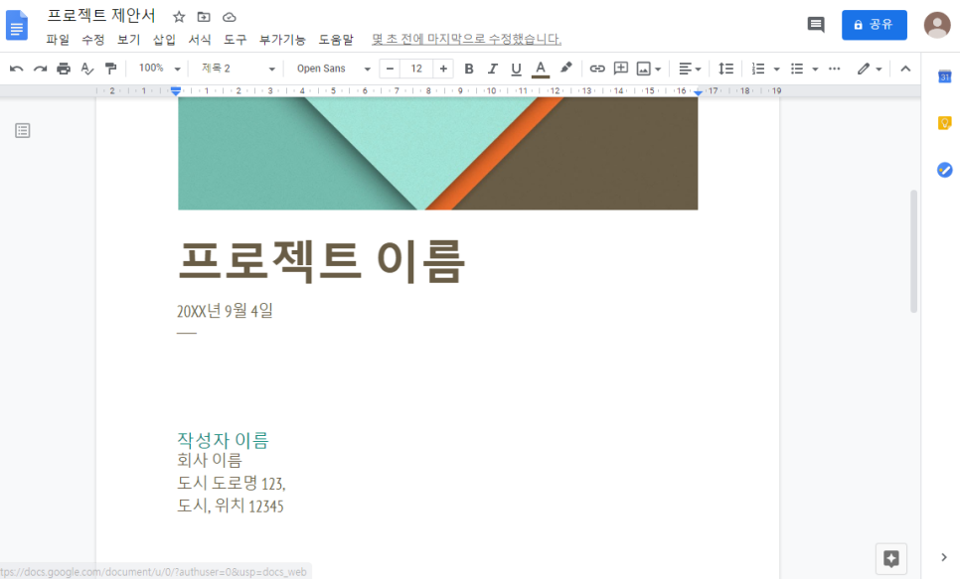Click the Undo arrow icon
The image size is (960, 579).
(x=17, y=69)
